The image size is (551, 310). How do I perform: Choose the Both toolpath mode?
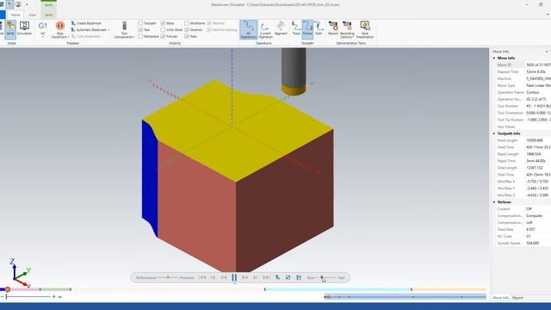(319, 28)
